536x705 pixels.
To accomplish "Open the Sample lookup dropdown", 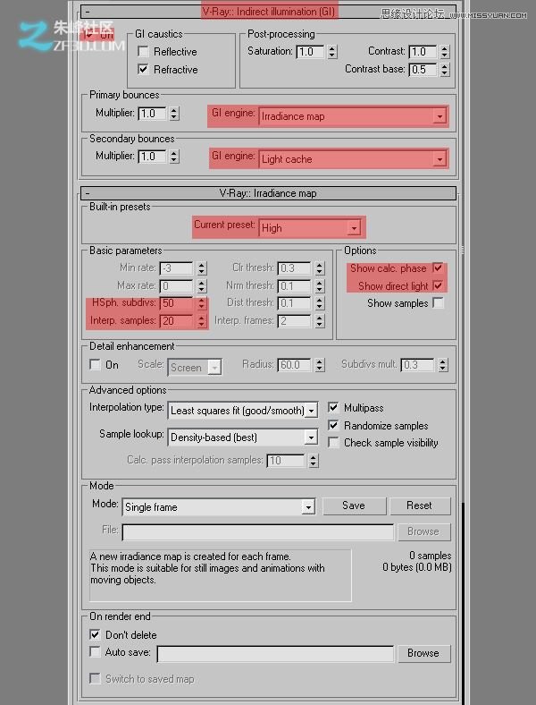I will (243, 437).
